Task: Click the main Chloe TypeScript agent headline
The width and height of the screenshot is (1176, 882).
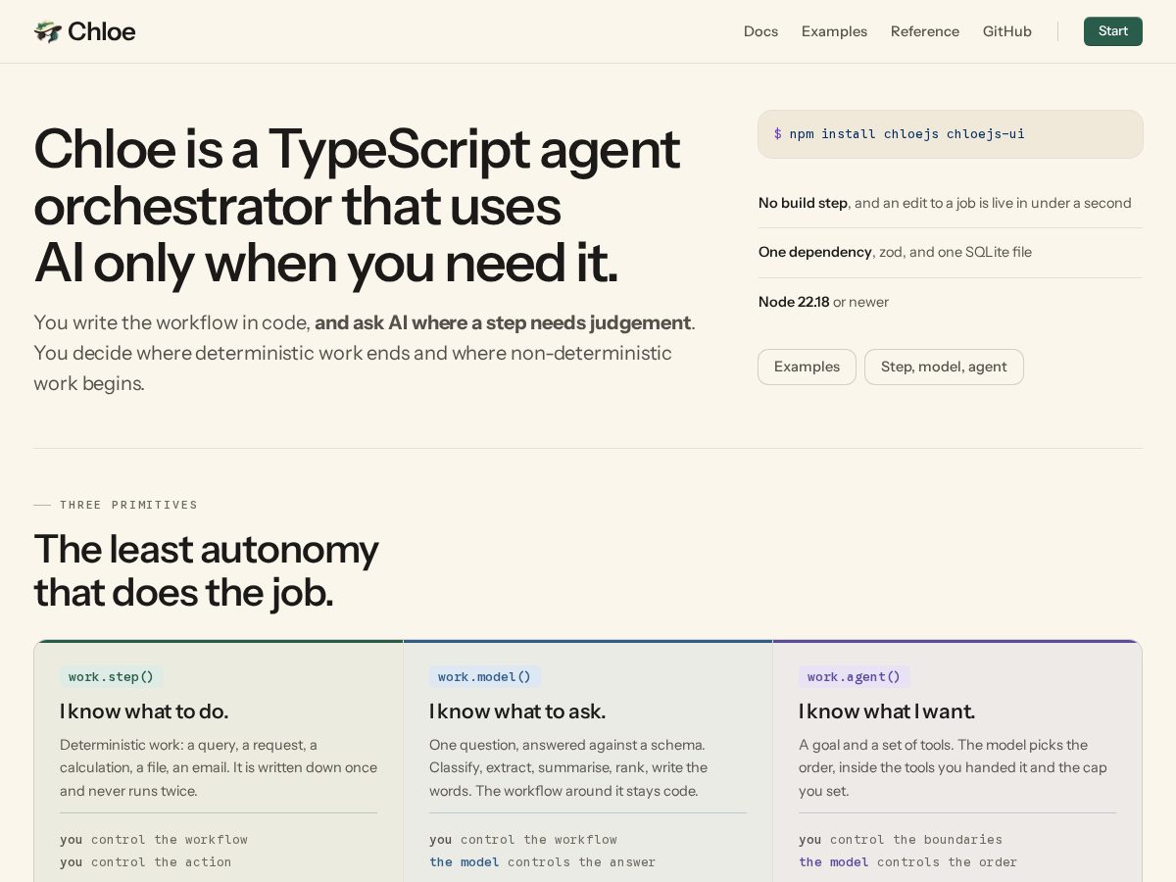Action: tap(357, 206)
